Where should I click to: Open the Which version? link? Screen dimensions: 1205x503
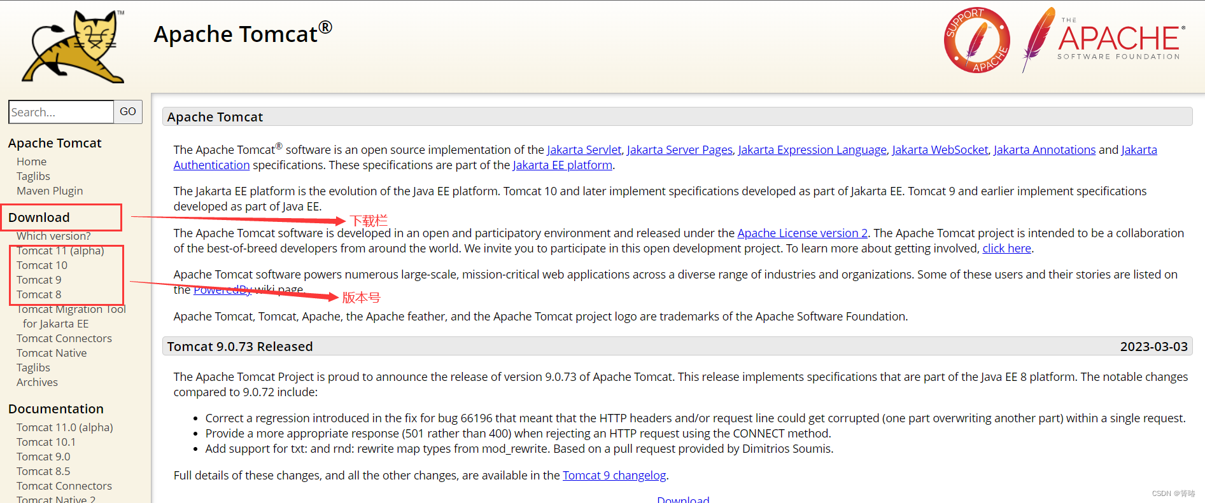[53, 236]
